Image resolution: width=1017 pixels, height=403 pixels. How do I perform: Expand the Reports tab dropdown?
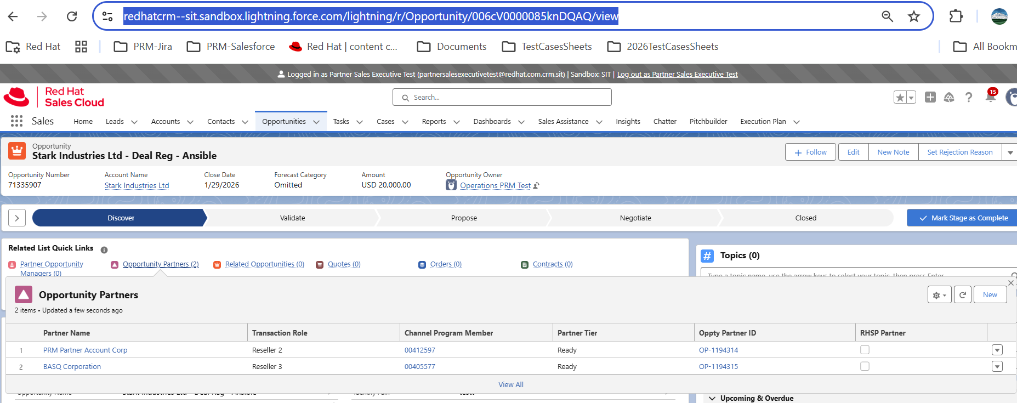457,122
